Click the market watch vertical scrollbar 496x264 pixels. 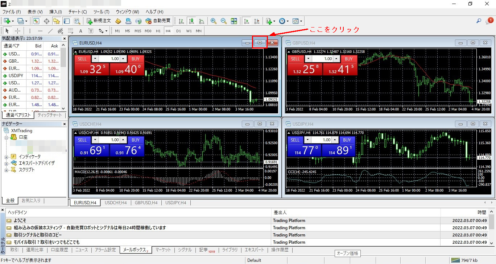point(63,77)
